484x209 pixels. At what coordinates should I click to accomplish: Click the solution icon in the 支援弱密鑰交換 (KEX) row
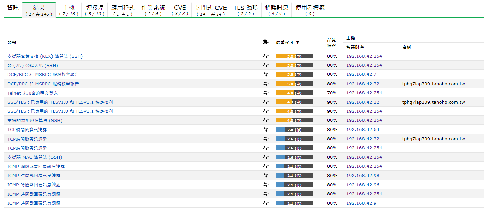click(x=266, y=56)
